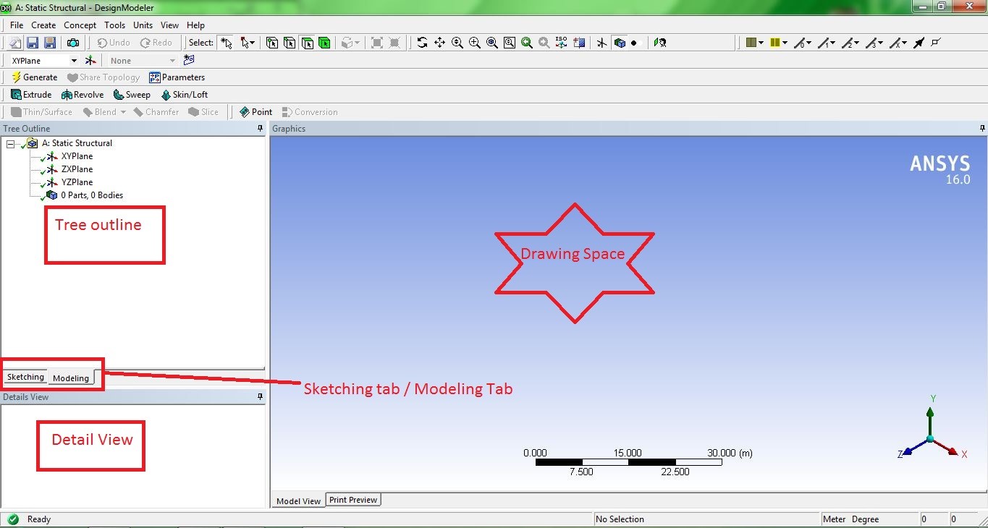The height and width of the screenshot is (528, 988).
Task: Click the Generate button
Action: (34, 77)
